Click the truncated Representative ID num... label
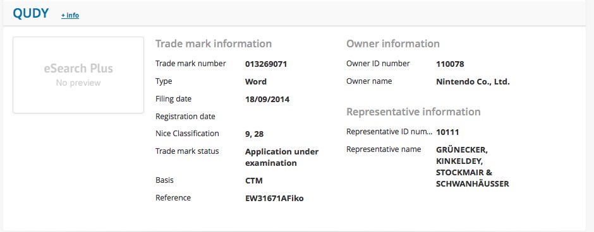594x232 pixels. tap(389, 132)
